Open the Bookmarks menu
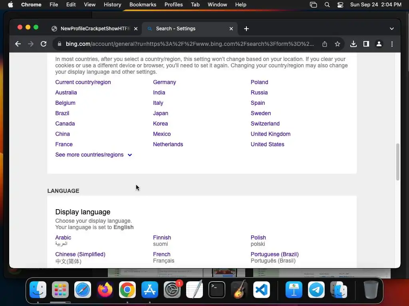409x306 pixels. (143, 5)
